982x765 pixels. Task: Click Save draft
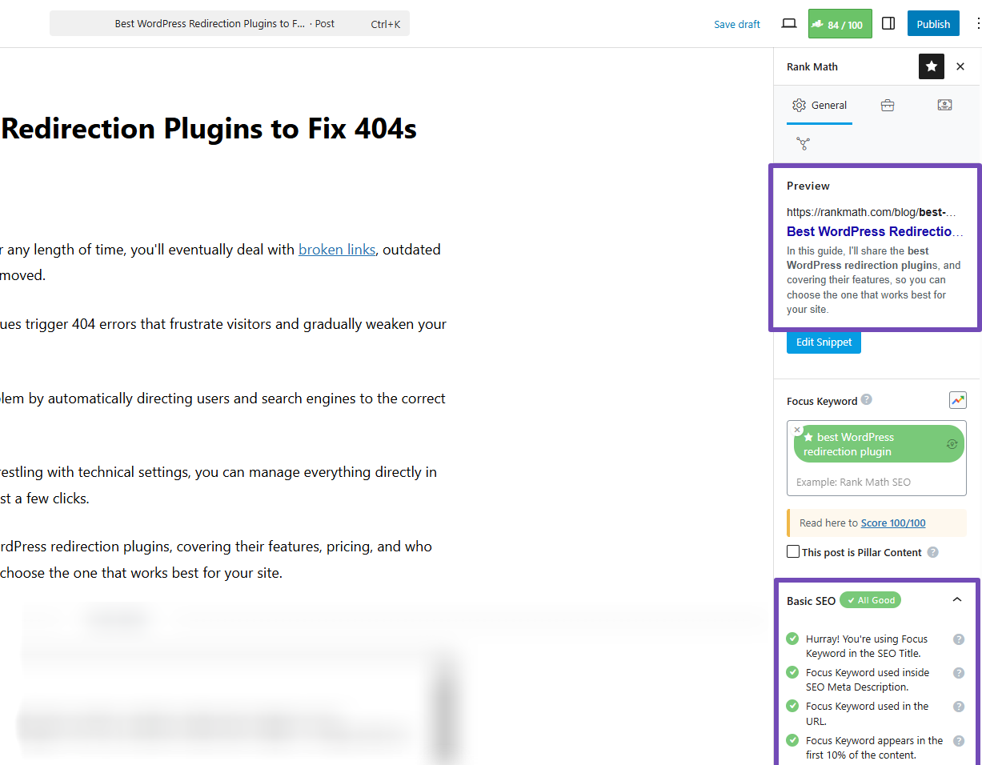point(736,25)
